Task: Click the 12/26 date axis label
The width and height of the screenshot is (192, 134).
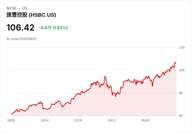Action: 78,120
